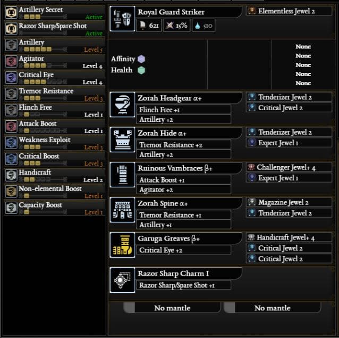Image resolution: width=339 pixels, height=338 pixels.
Task: Click the Razor Sharp Charm icon
Action: 122,280
